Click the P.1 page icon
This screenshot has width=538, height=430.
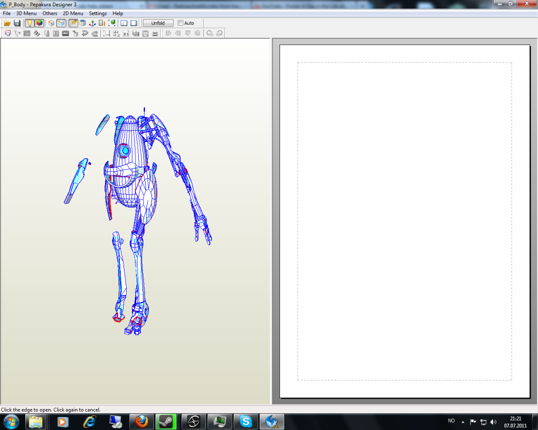126,34
